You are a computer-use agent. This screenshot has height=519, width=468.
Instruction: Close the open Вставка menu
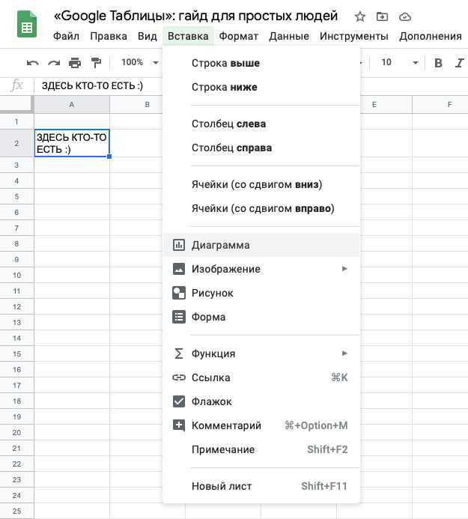click(x=188, y=36)
